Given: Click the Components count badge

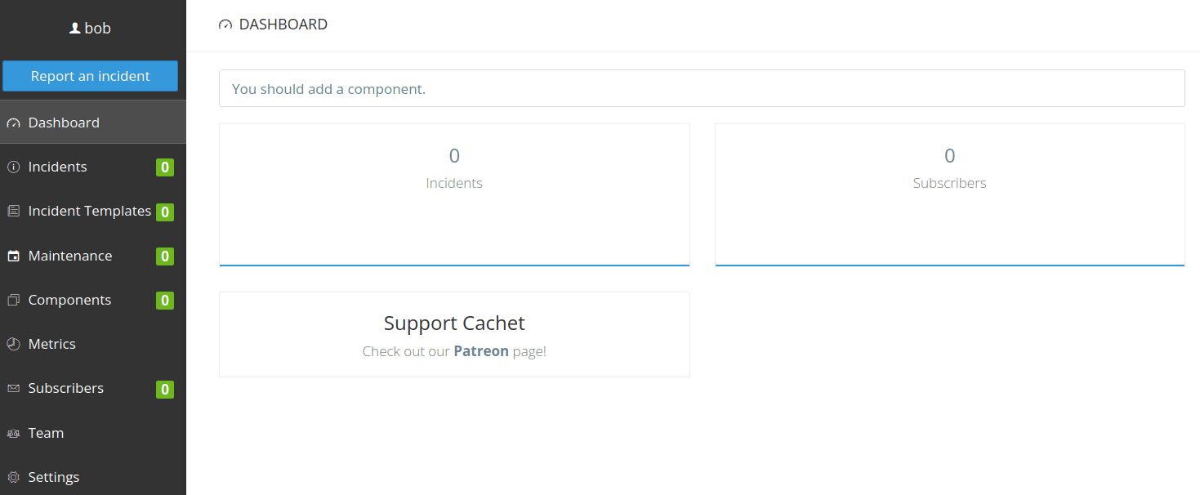Looking at the screenshot, I should 165,301.
